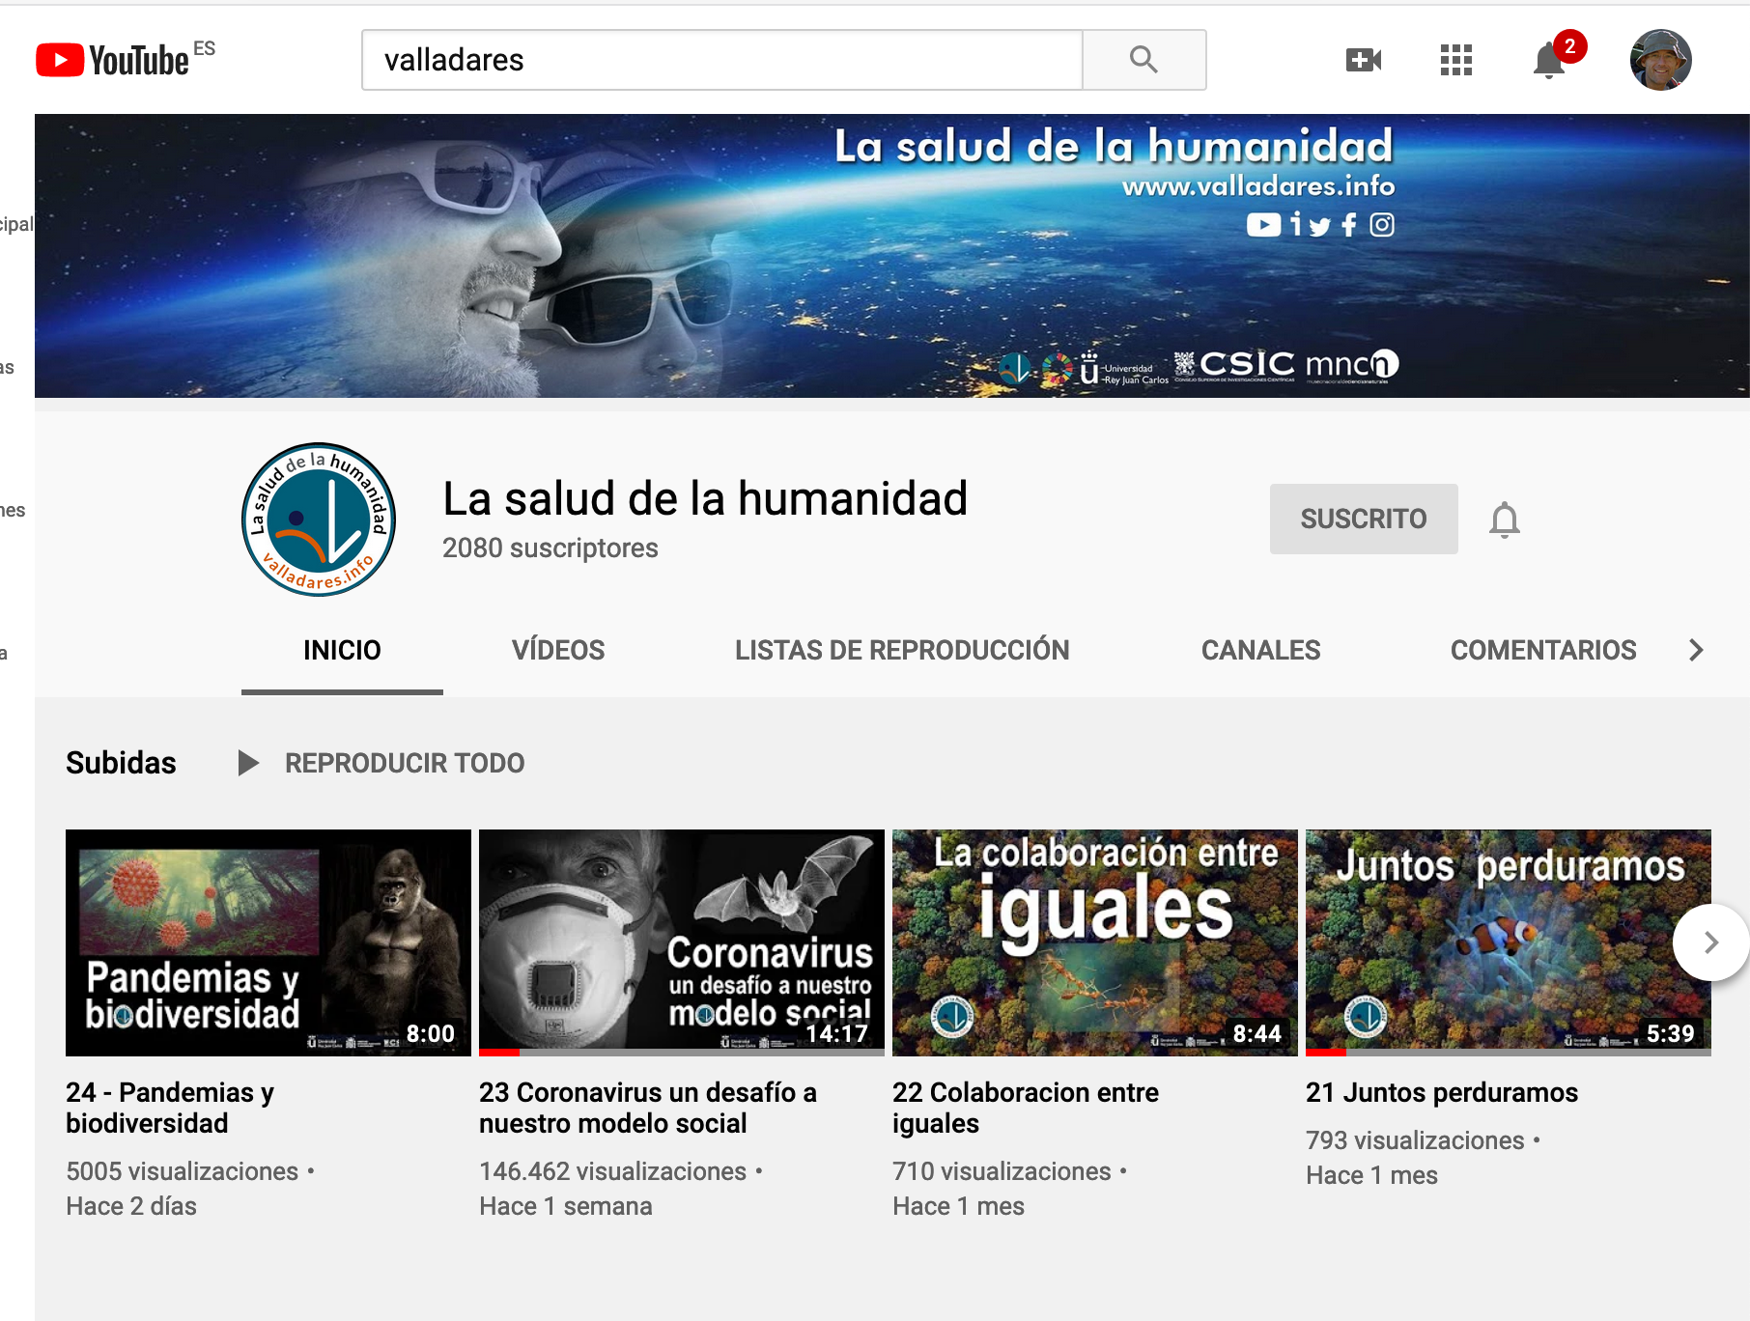Open the create video camera icon
This screenshot has width=1750, height=1321.
tap(1363, 60)
